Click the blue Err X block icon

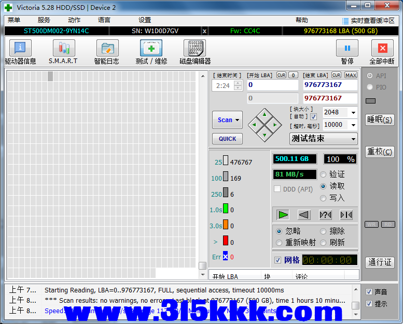click(226, 256)
